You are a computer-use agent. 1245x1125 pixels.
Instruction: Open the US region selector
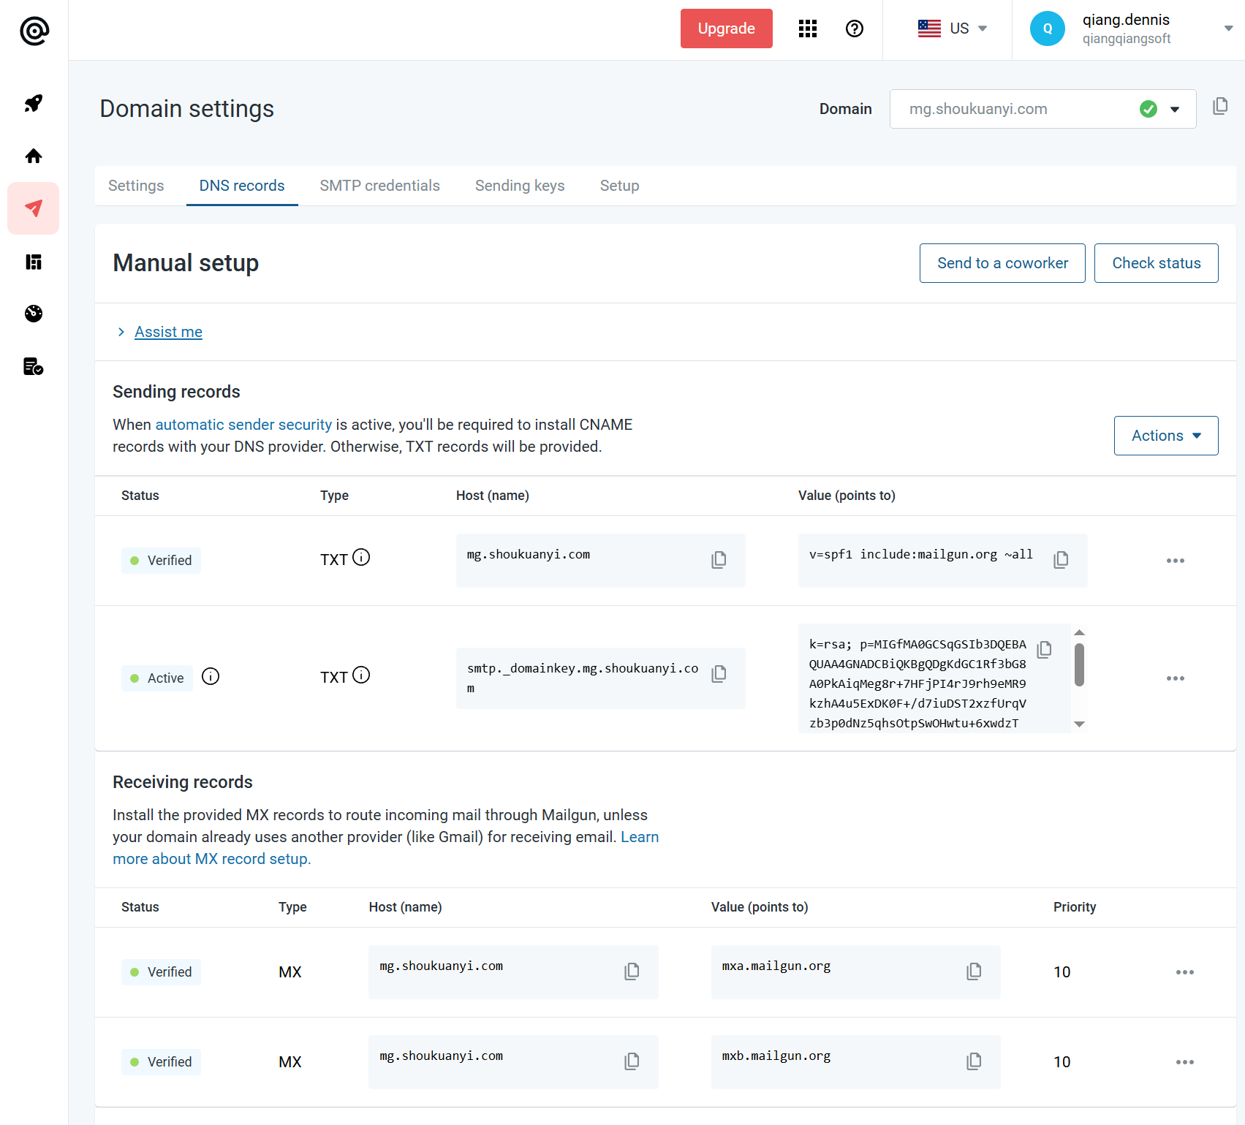coord(953,29)
